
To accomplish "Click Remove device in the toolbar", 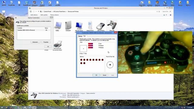I will 55,15.
